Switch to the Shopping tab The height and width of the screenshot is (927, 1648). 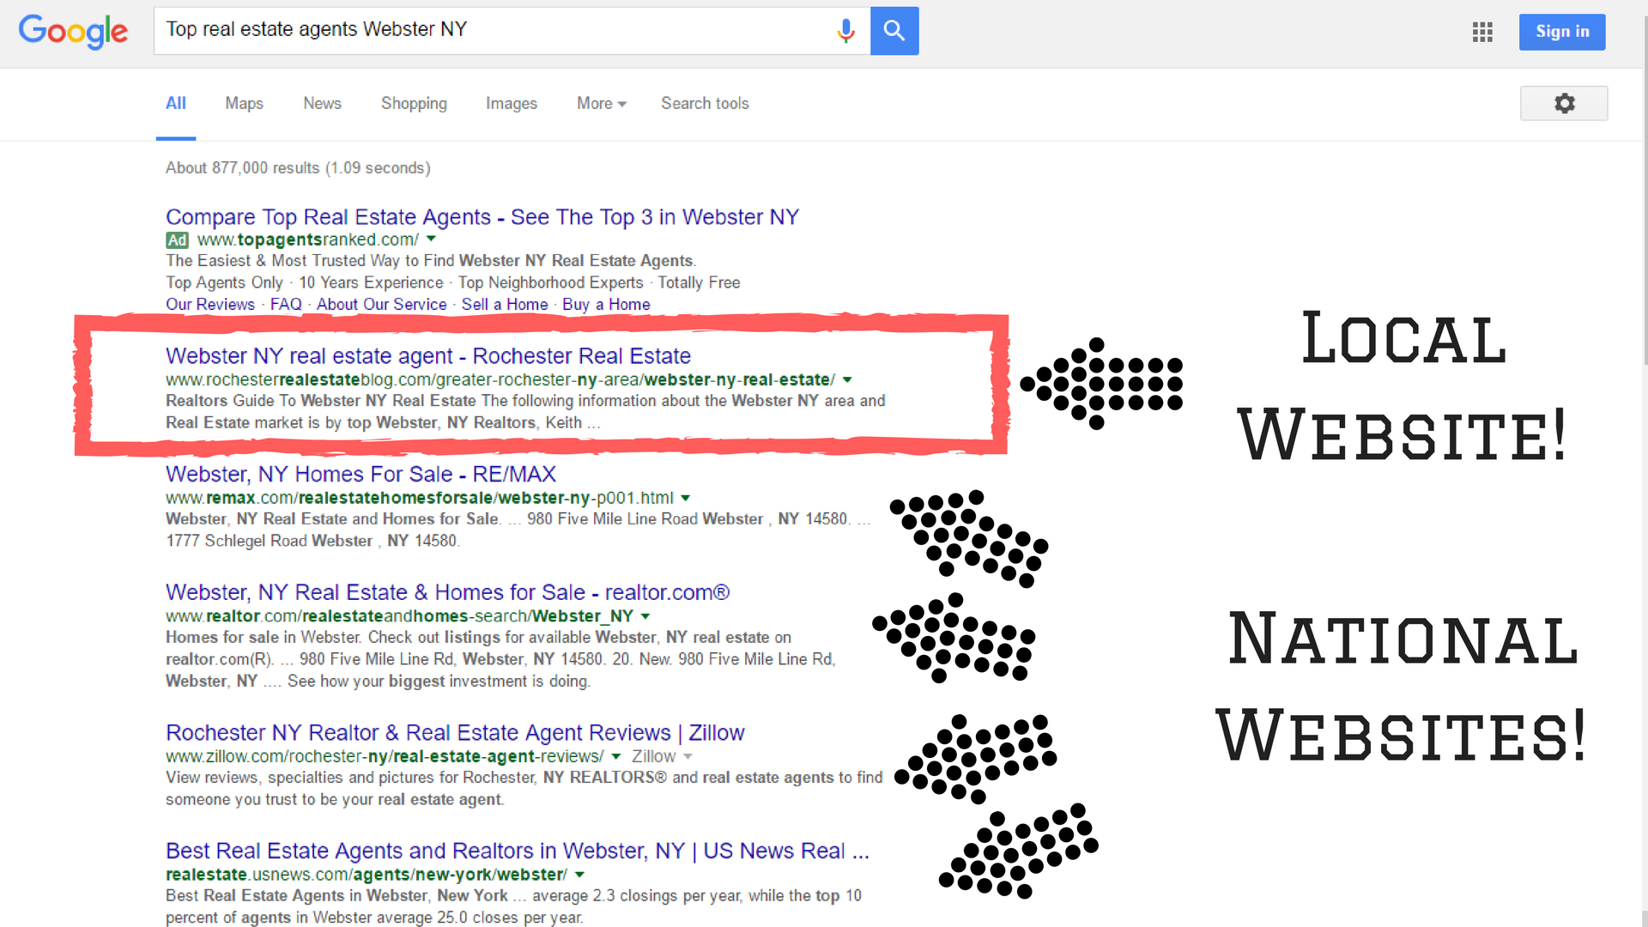click(x=414, y=103)
